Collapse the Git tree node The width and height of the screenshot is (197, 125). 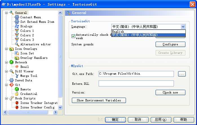tap(6, 85)
